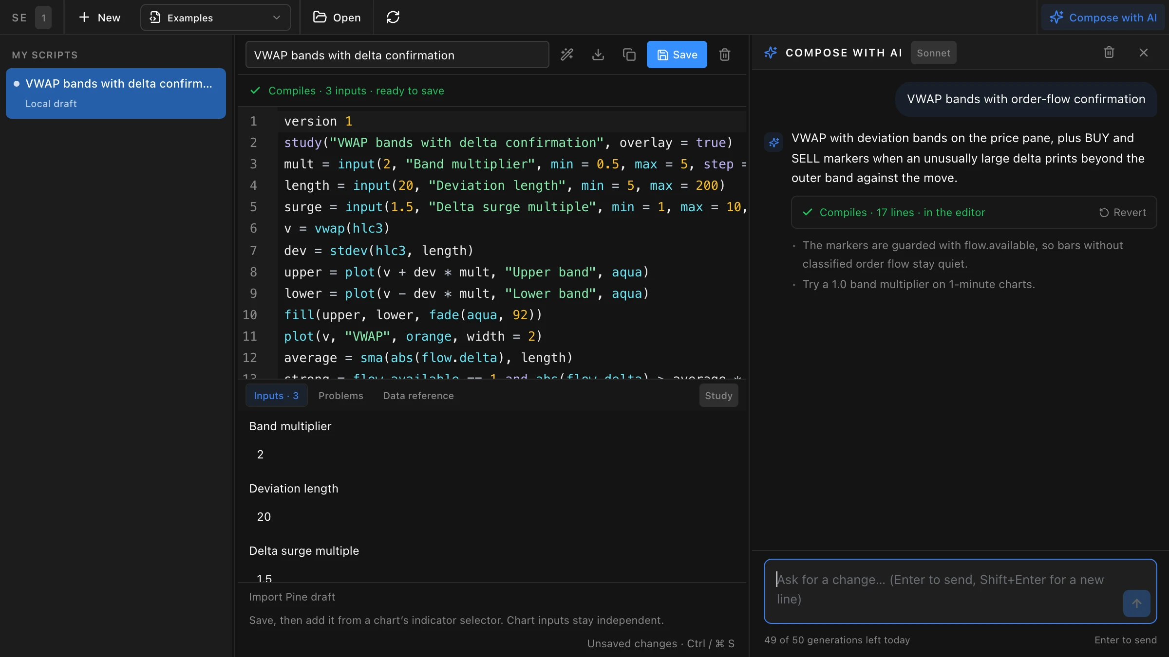Clear the AI chat with its trash icon

(x=1109, y=53)
